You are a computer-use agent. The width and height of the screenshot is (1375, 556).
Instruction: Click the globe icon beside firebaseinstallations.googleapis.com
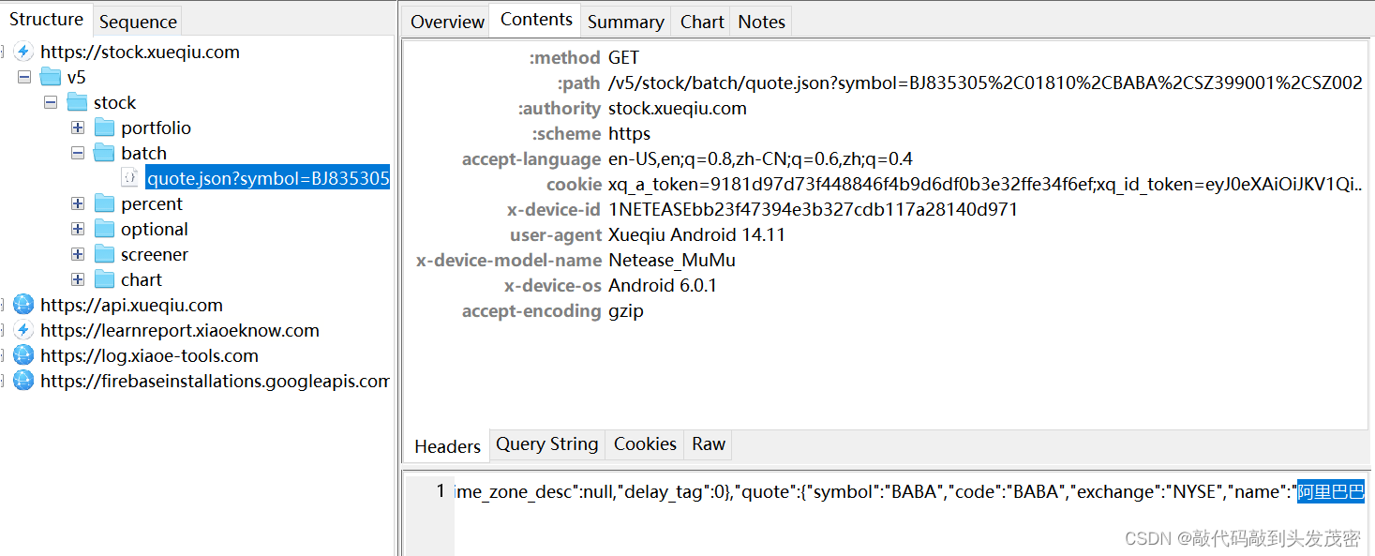24,381
